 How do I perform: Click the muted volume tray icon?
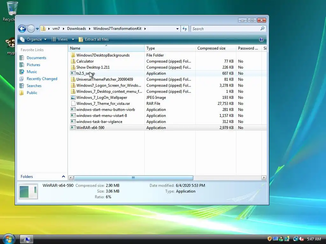coord(301,239)
